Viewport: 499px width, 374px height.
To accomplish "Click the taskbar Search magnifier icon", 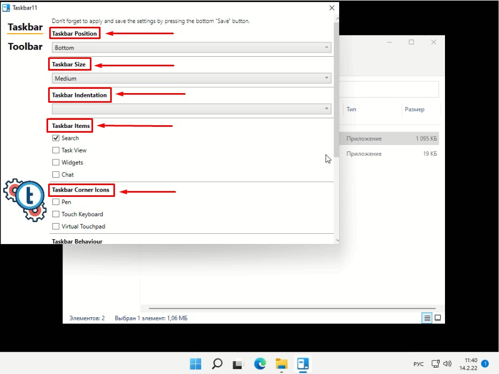I will (x=217, y=364).
